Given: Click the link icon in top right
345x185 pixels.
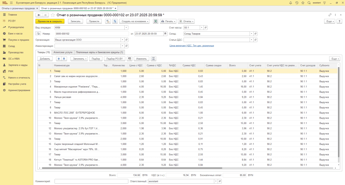Looking at the screenshot, I should (330, 15).
